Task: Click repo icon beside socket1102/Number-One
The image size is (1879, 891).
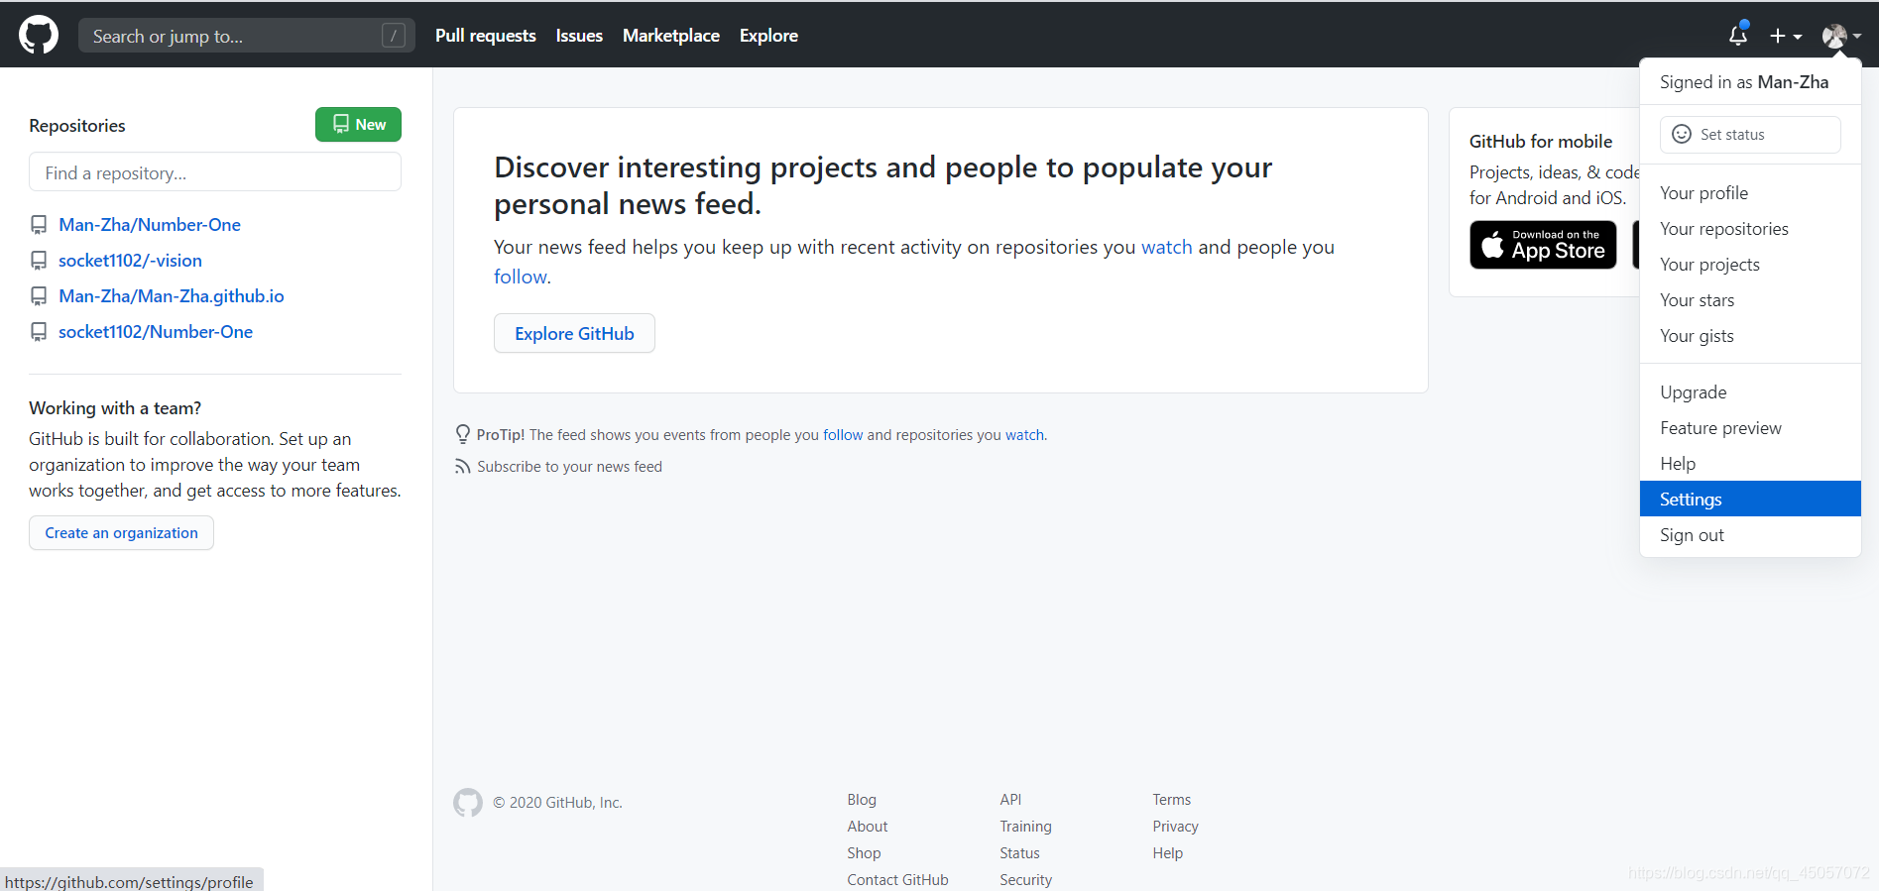Action: pos(39,332)
